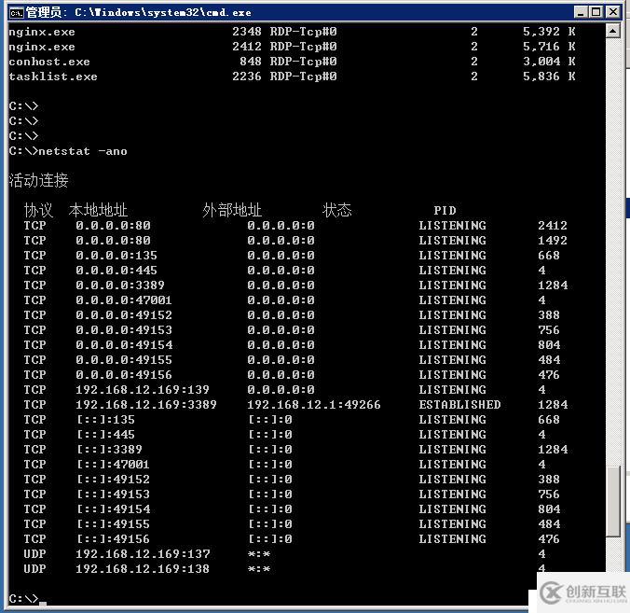Click local address '0.0.0.0:47001'

click(124, 300)
